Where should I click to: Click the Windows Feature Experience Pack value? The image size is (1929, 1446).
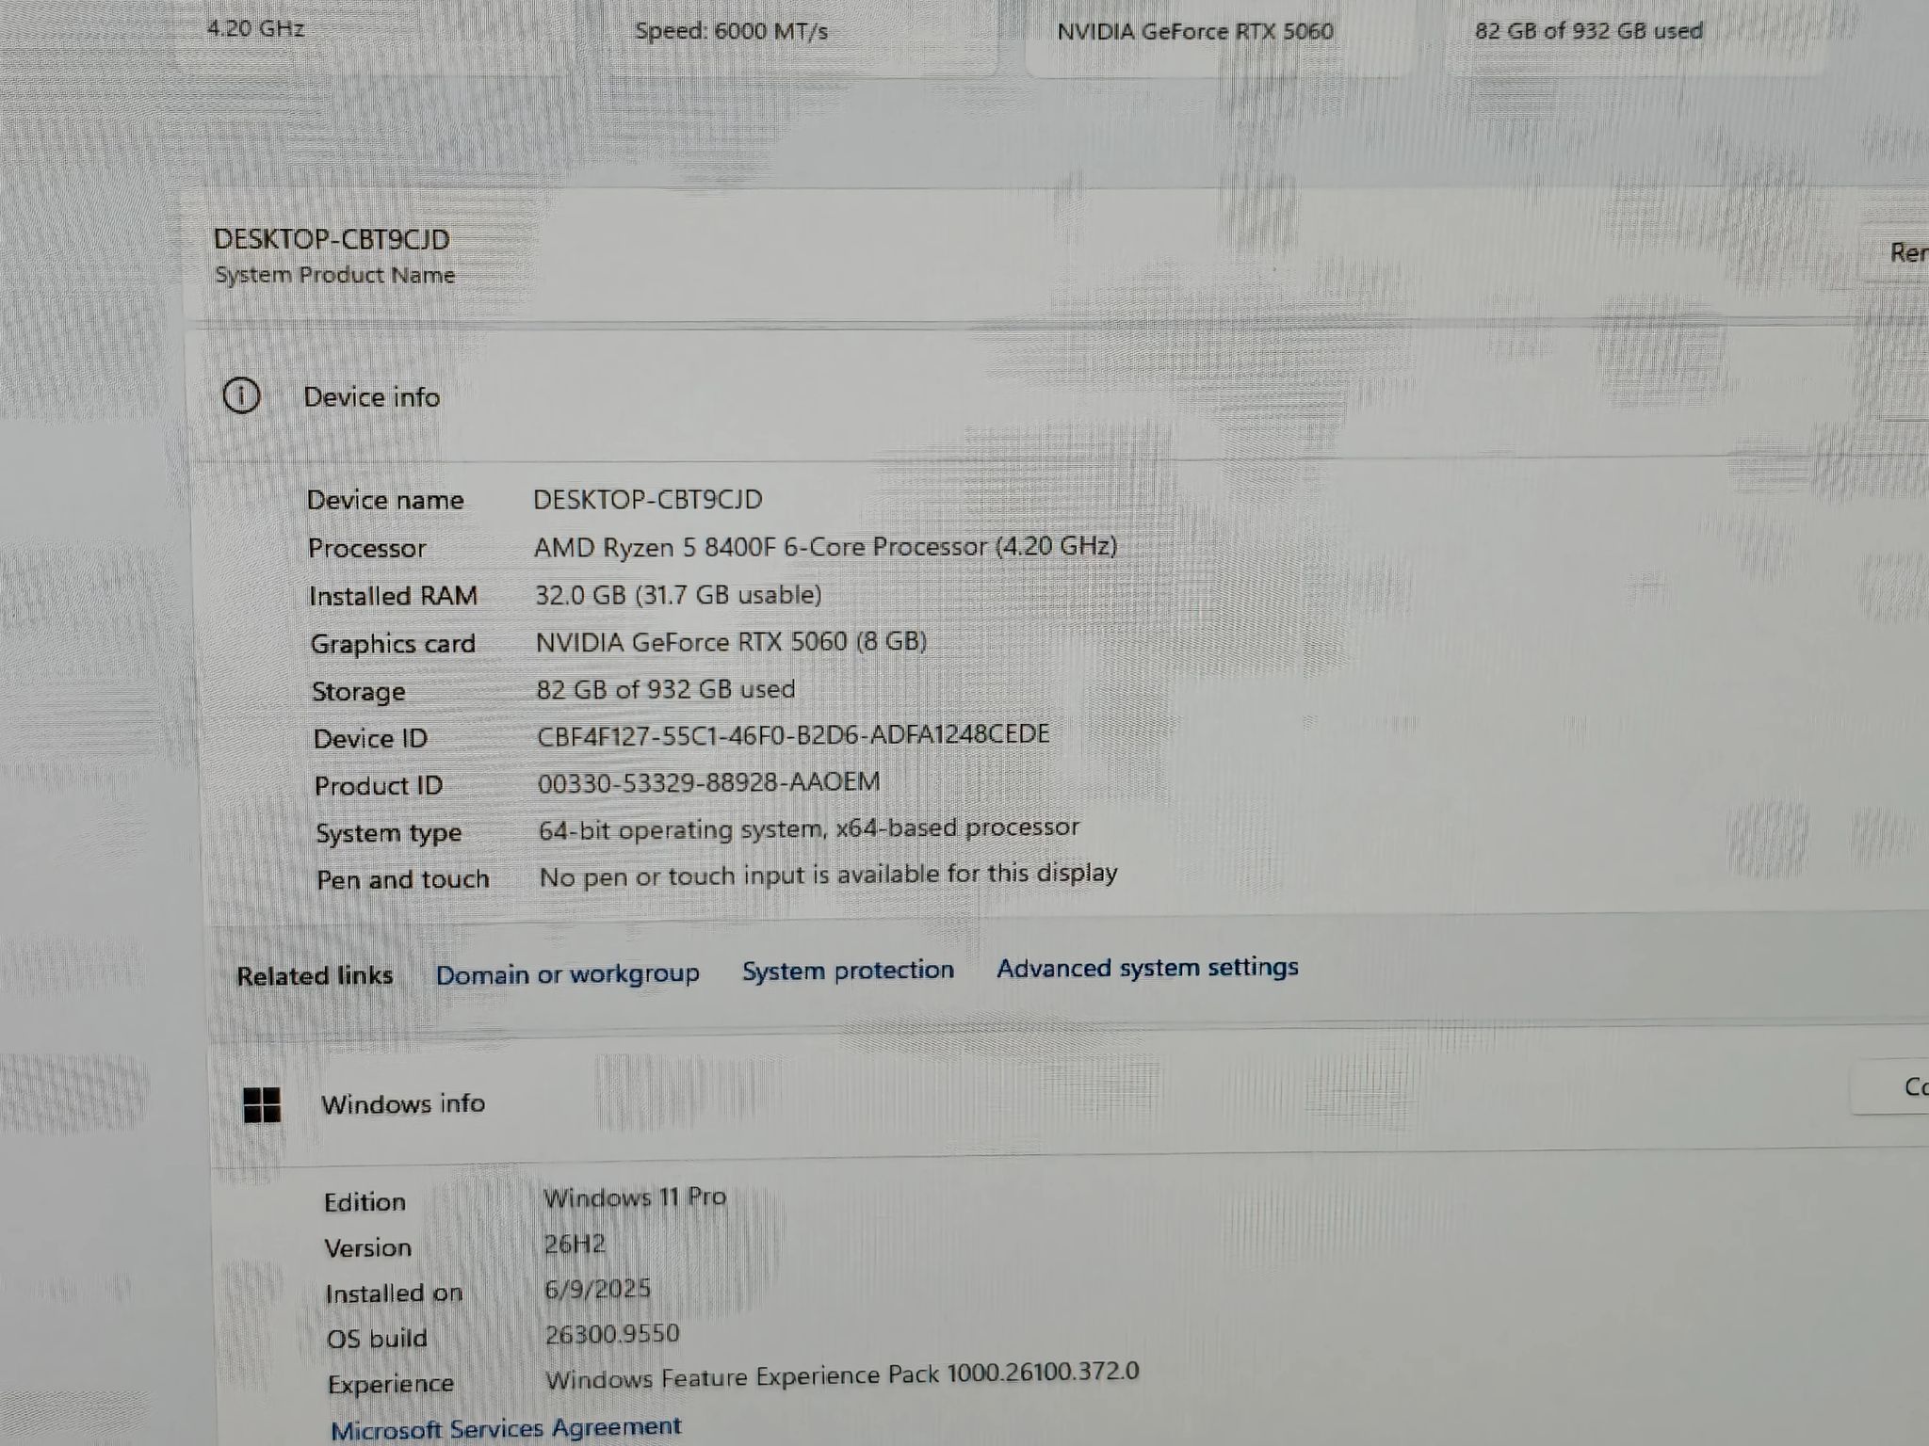point(842,1375)
